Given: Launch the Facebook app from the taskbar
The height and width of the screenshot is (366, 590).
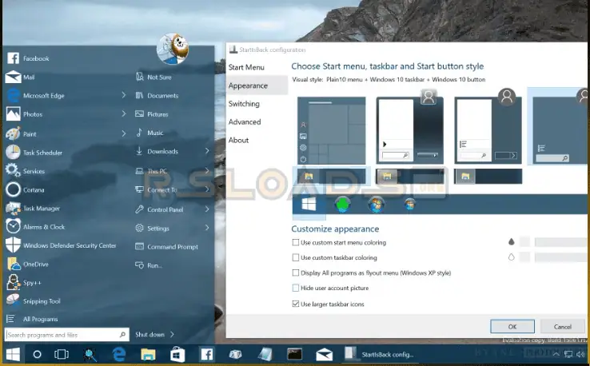Looking at the screenshot, I should [205, 354].
